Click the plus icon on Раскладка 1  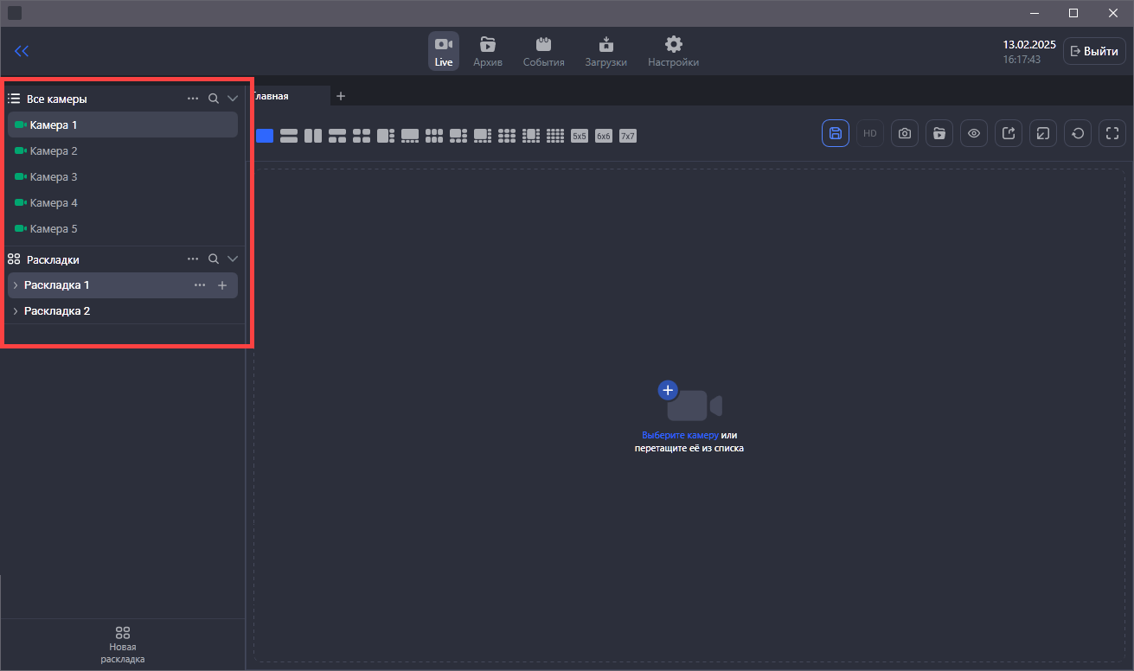coord(222,285)
